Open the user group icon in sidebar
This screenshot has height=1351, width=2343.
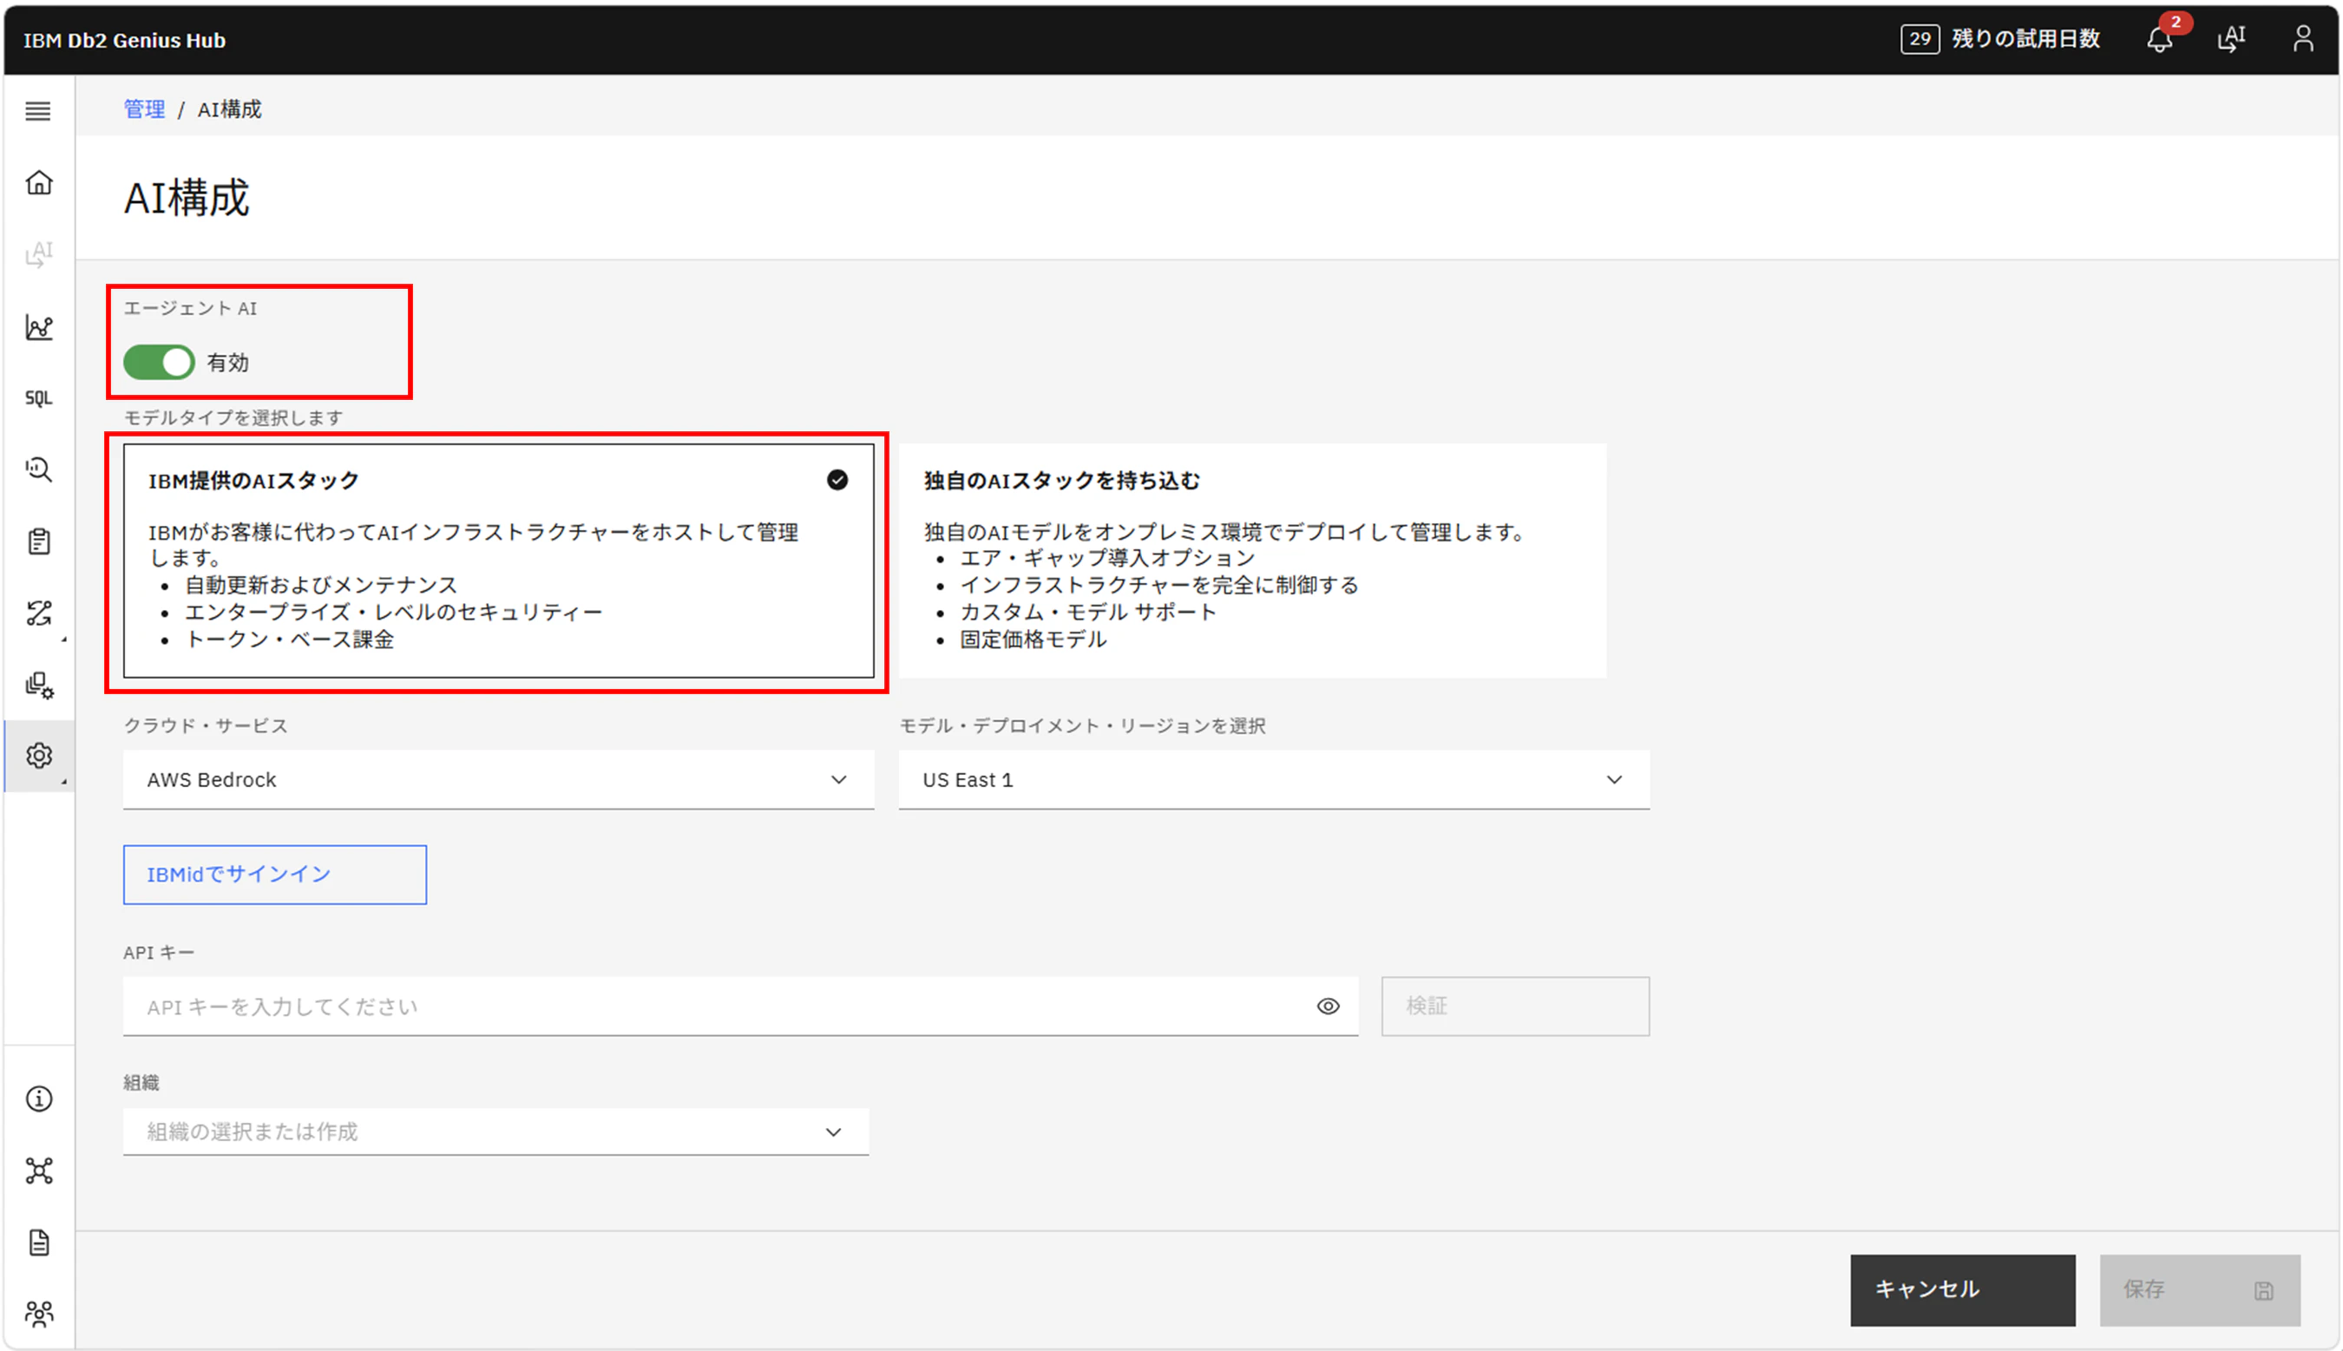coord(38,1314)
